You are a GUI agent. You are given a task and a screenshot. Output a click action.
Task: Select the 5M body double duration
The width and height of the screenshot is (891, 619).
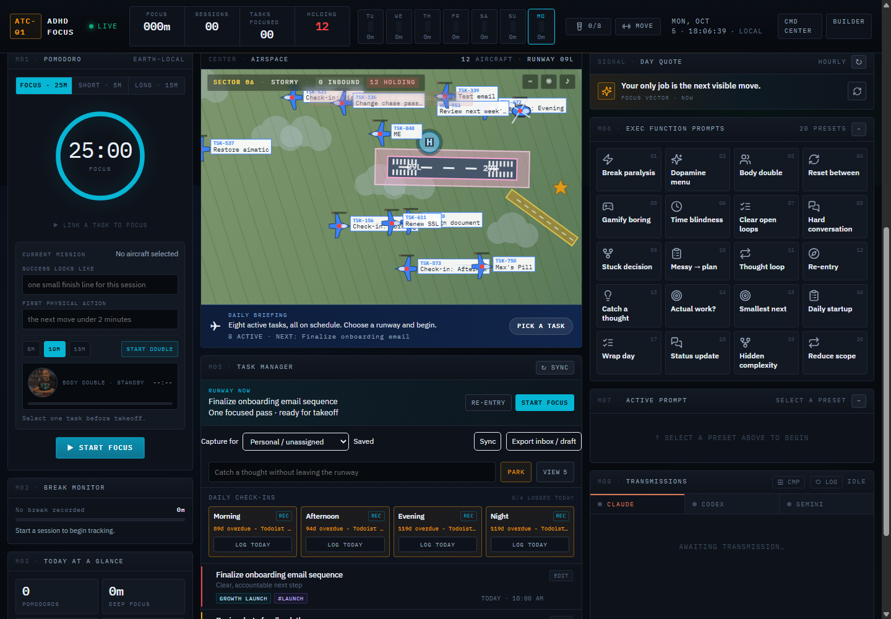point(31,349)
